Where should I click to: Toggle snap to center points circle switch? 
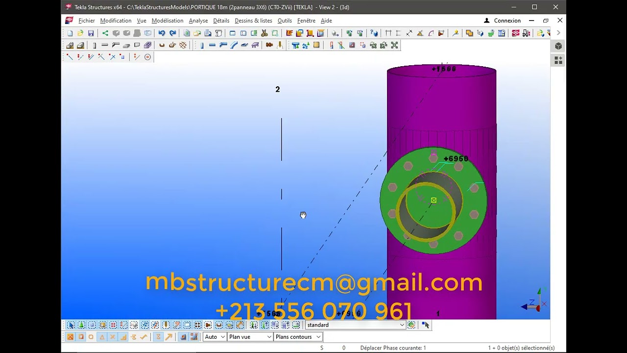point(91,337)
